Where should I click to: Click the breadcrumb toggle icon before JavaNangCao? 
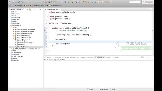point(10,6)
